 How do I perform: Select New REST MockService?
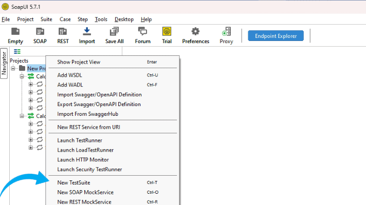[113, 202]
